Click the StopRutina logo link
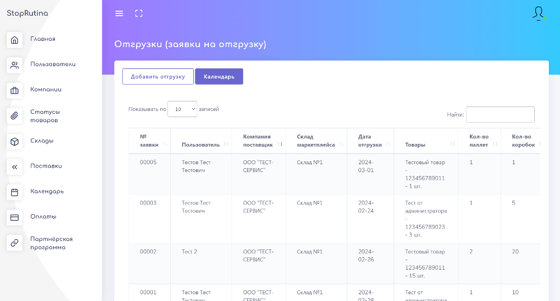This screenshot has height=301, width=560. click(x=27, y=13)
